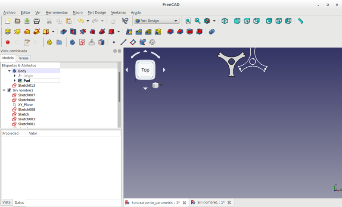Select Sketch008 in the model tree

click(x=27, y=110)
